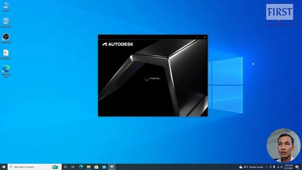
Task: Click the Autodesk logo in installer
Action: [x=117, y=44]
